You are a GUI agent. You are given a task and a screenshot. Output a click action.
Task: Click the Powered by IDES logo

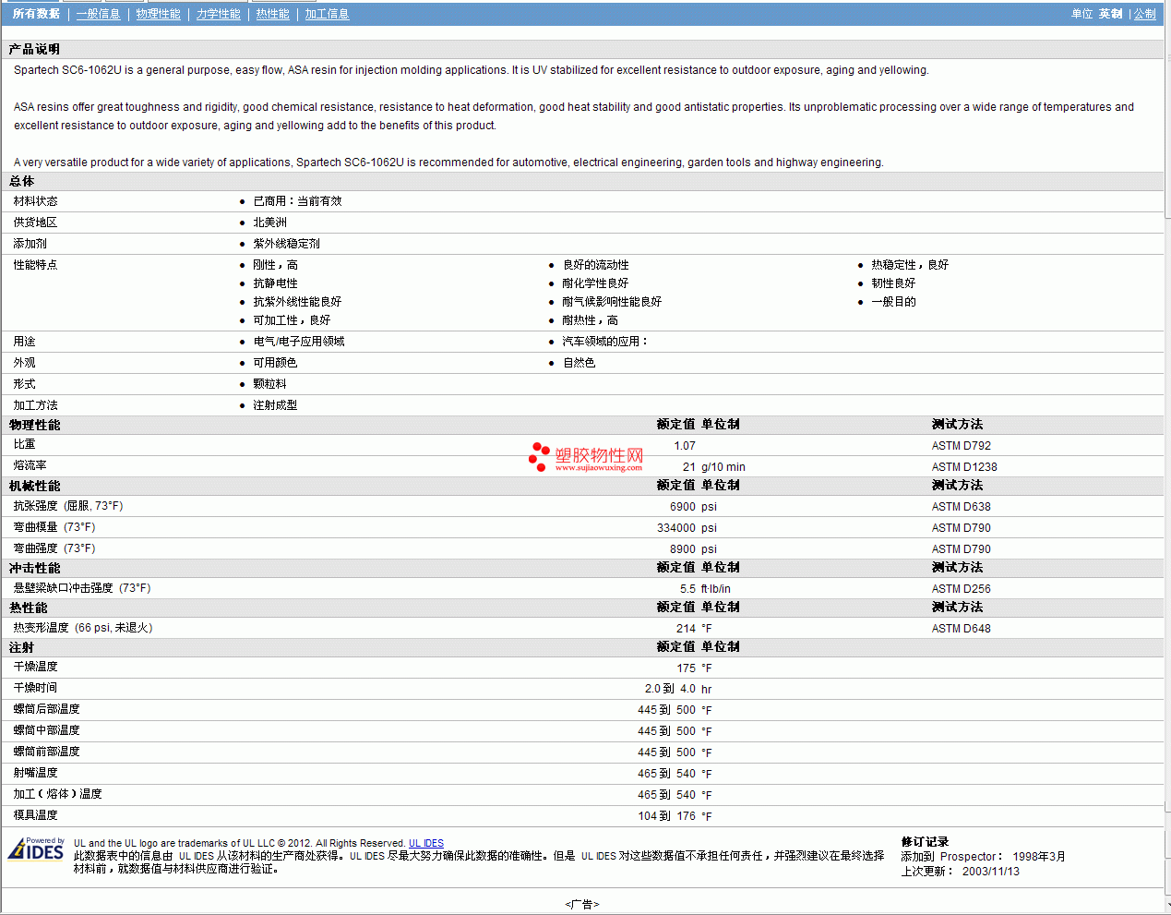[x=36, y=849]
